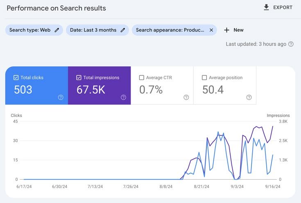Select the 0.7% average CTR value
This screenshot has width=301, height=203.
(151, 89)
